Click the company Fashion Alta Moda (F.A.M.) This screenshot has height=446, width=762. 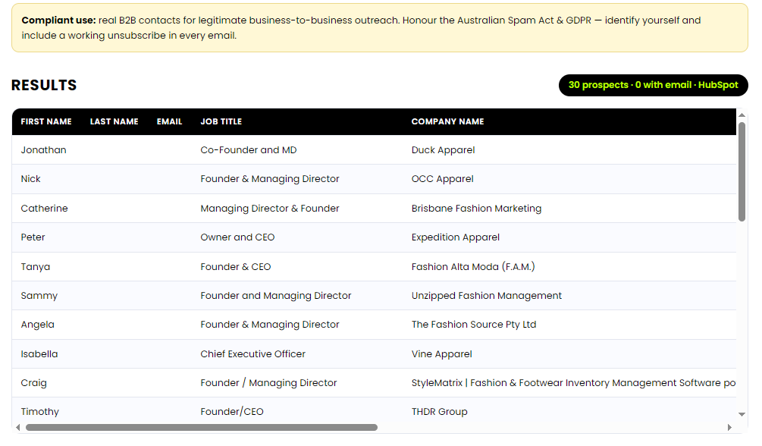[473, 266]
